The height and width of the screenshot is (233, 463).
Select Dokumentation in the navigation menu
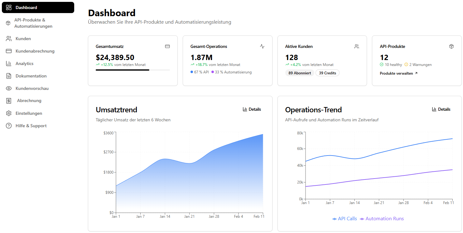pyautogui.click(x=31, y=76)
